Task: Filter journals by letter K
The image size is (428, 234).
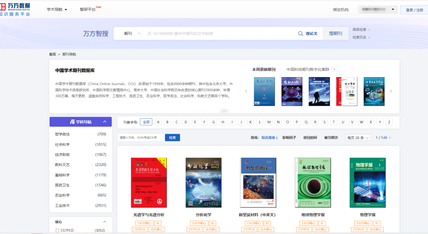Action: coord(250,122)
